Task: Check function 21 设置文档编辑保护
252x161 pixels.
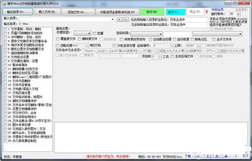Action: [x=5, y=109]
